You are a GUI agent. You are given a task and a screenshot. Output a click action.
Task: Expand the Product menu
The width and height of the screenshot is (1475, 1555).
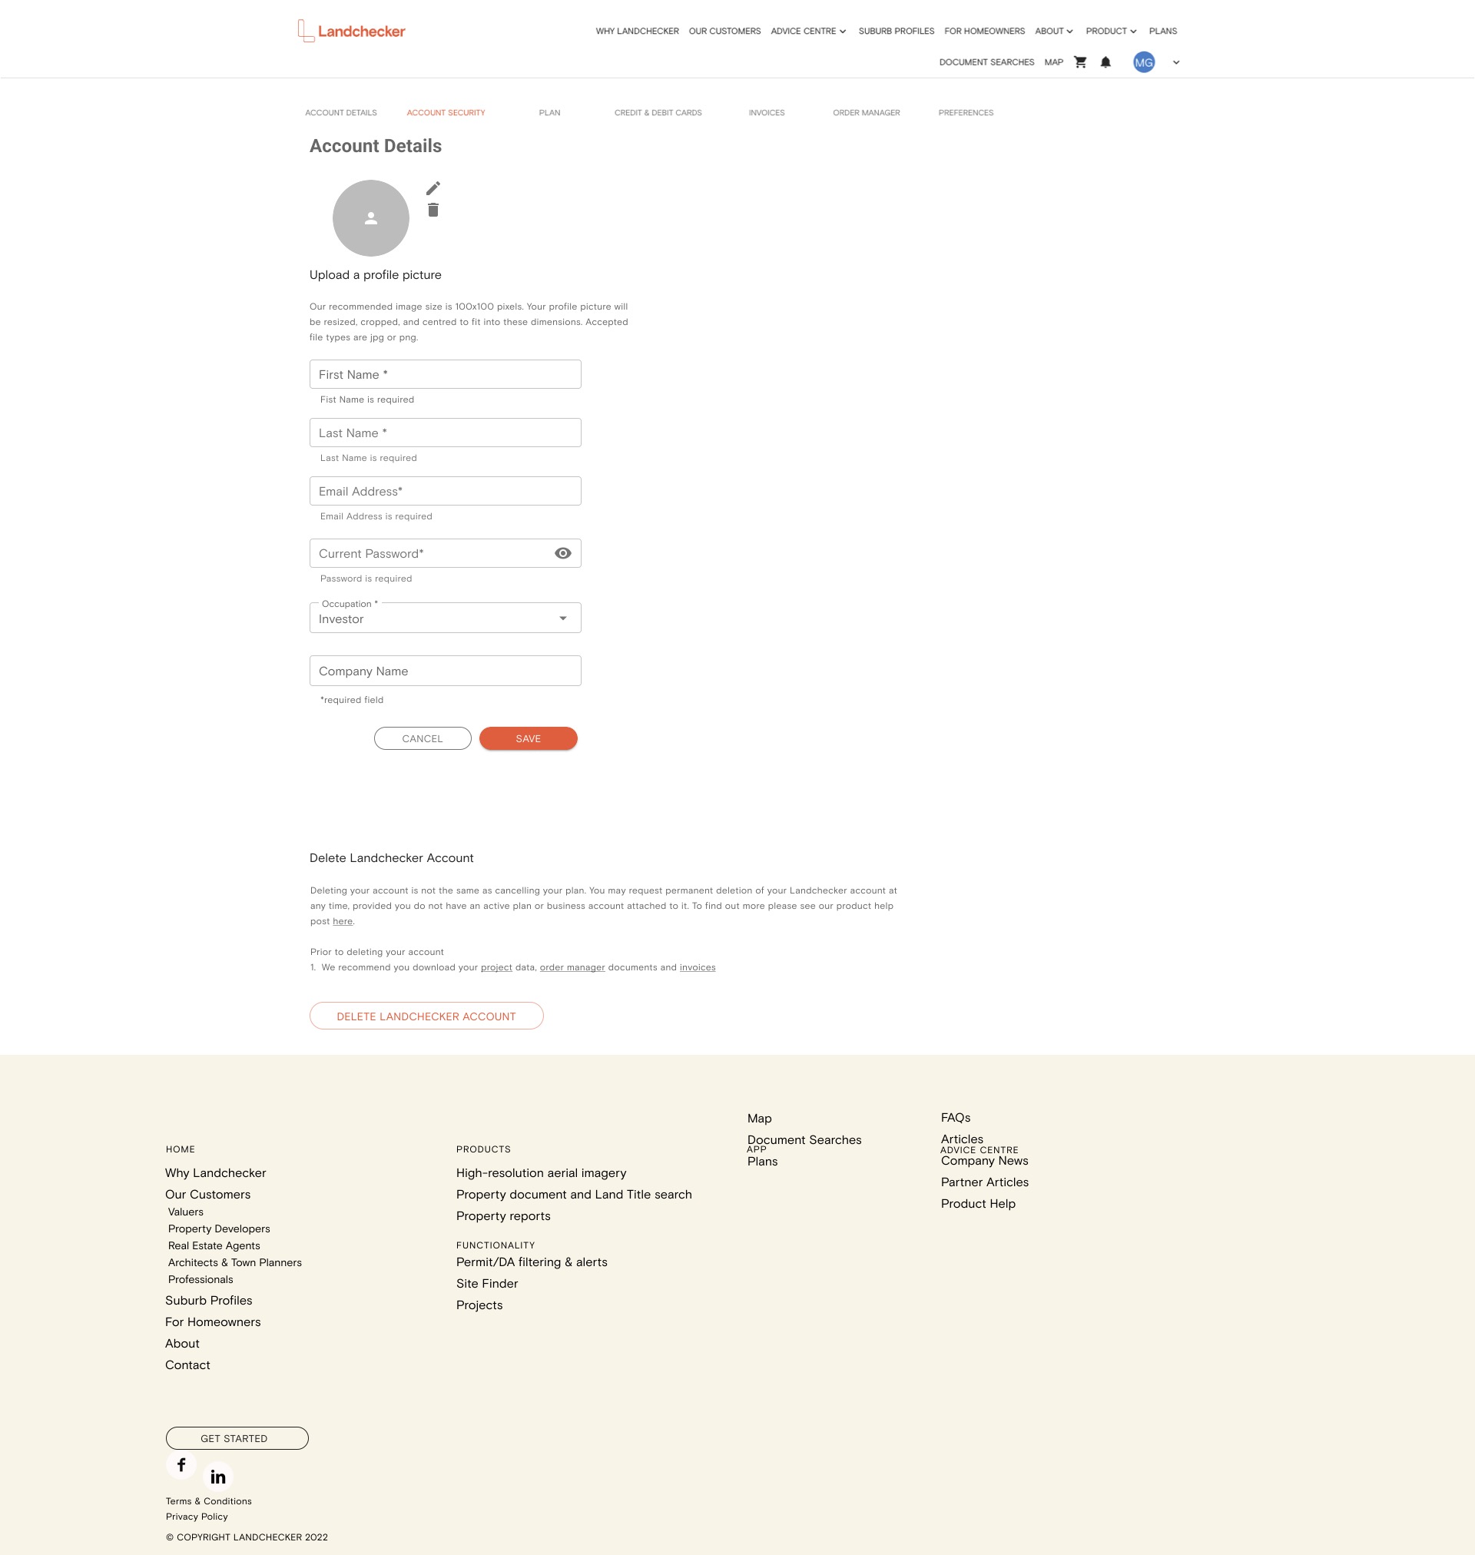click(1111, 31)
